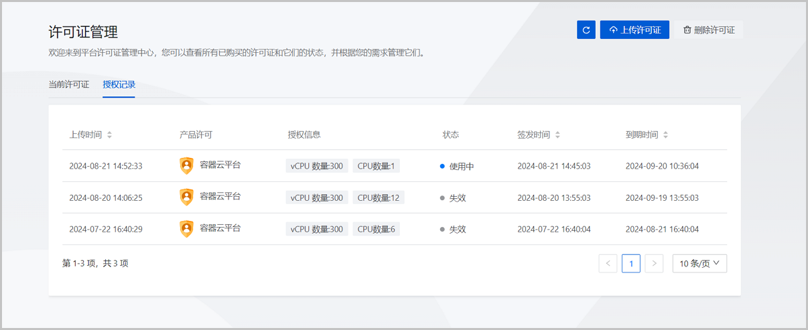The width and height of the screenshot is (808, 330).
Task: Click the CPU数量:12 tag
Action: pyautogui.click(x=379, y=198)
